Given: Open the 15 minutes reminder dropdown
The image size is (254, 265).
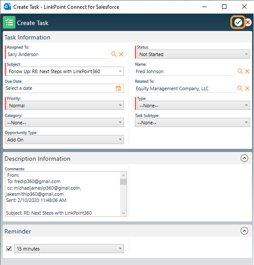Looking at the screenshot, I should click(x=69, y=249).
